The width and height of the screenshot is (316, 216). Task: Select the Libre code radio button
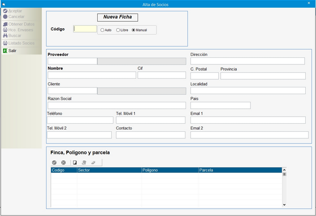pos(118,30)
